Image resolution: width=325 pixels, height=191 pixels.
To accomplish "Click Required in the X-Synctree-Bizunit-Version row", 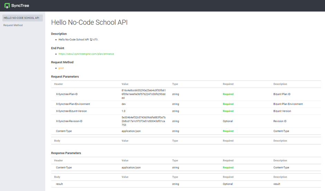I will (228, 111).
